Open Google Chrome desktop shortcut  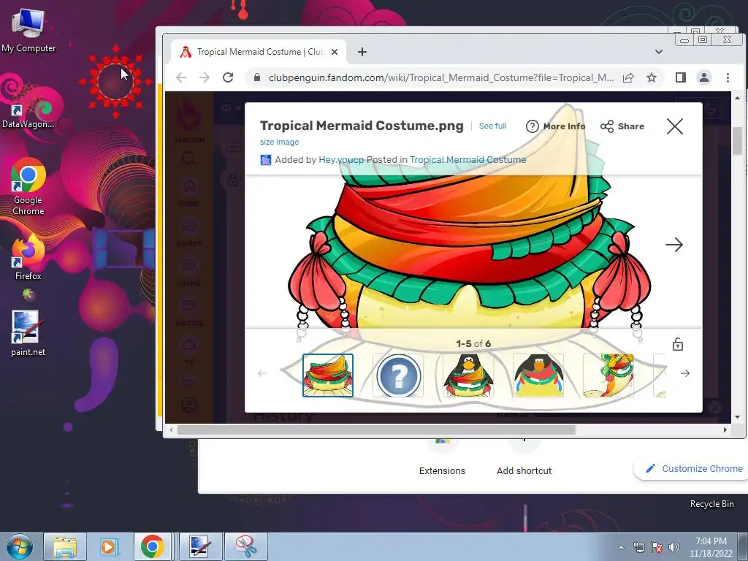(x=28, y=187)
